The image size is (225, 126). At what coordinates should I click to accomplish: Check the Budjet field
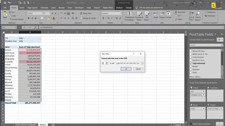click(191, 66)
